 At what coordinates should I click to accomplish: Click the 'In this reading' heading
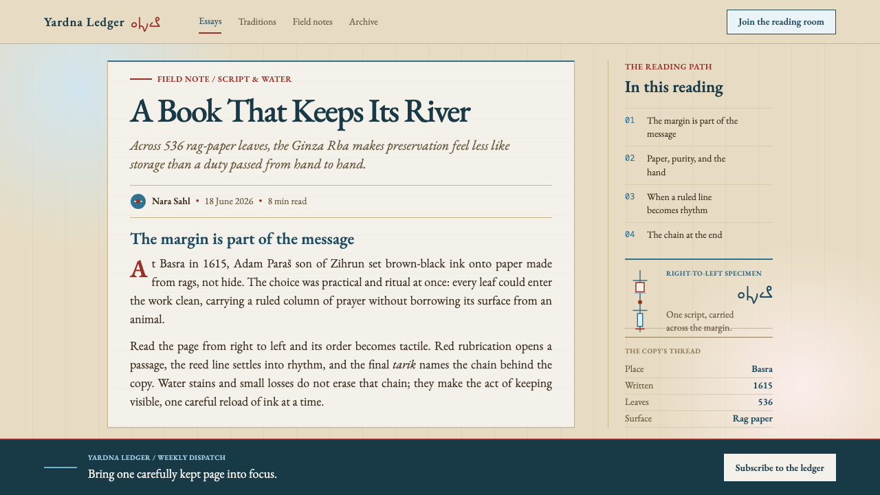[x=674, y=87]
